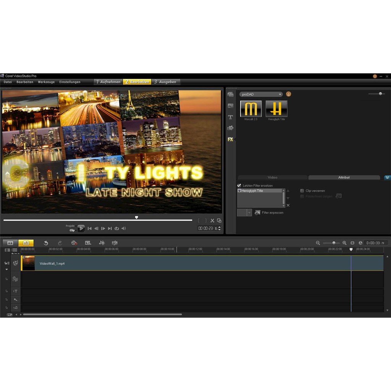391x391 pixels.
Task: Zoom out the timeline with minus magnifier
Action: [x=318, y=243]
